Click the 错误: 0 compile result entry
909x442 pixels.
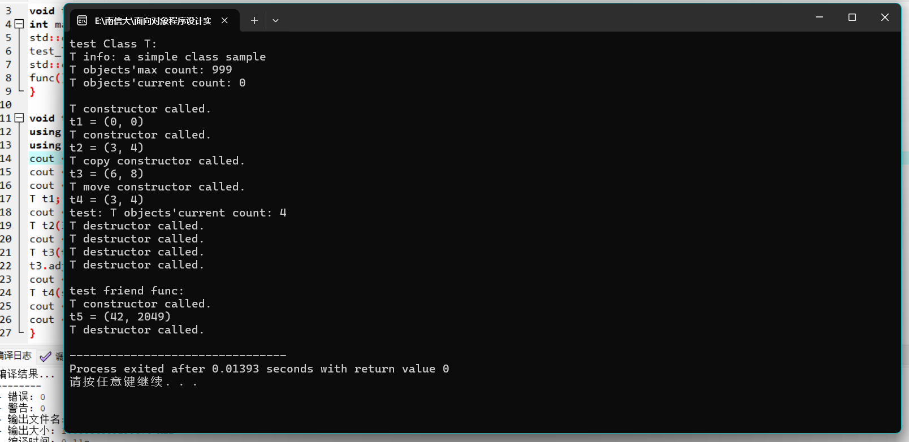click(x=27, y=397)
